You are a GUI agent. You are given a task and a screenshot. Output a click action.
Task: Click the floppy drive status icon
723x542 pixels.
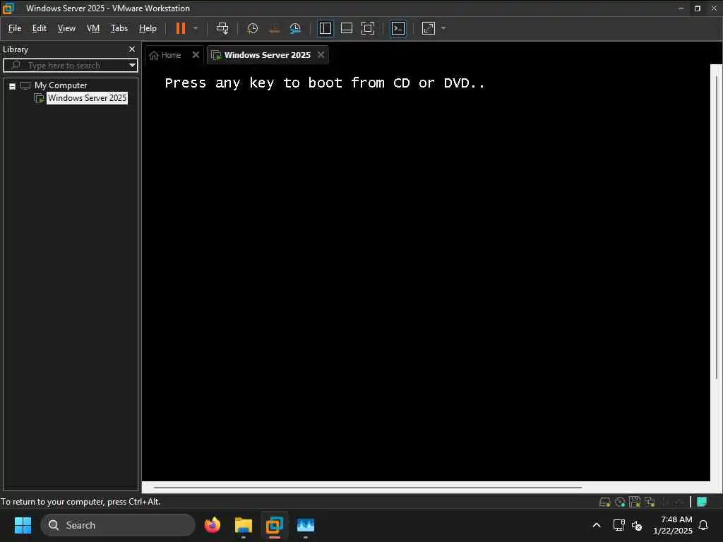[635, 502]
